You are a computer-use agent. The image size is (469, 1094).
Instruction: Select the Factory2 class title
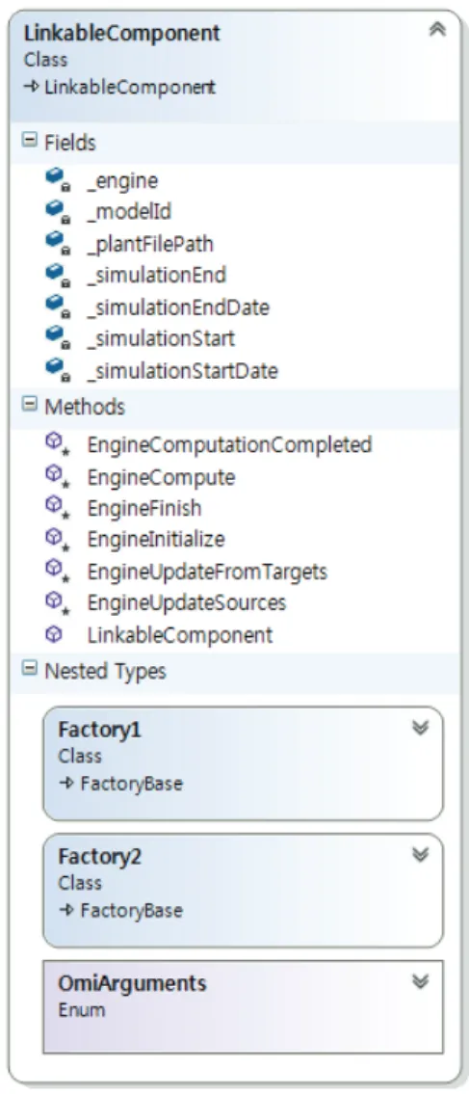(99, 857)
